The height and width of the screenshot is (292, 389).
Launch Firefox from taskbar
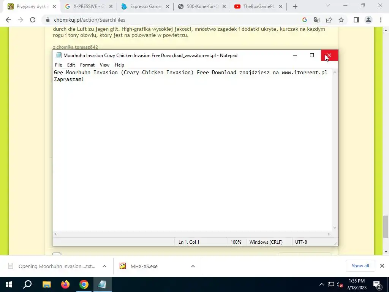65,284
